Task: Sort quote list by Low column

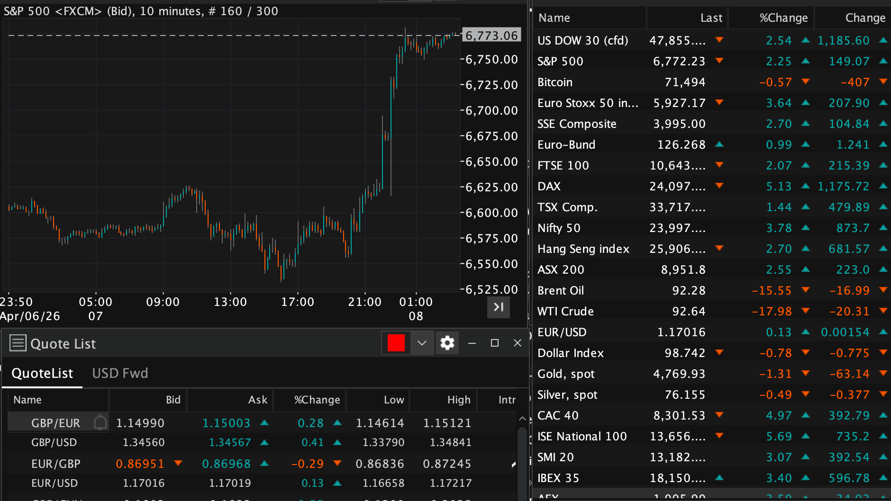Action: pyautogui.click(x=378, y=400)
